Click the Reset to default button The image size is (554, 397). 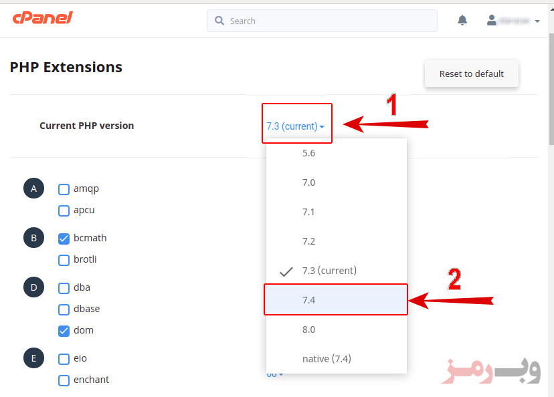(x=472, y=74)
